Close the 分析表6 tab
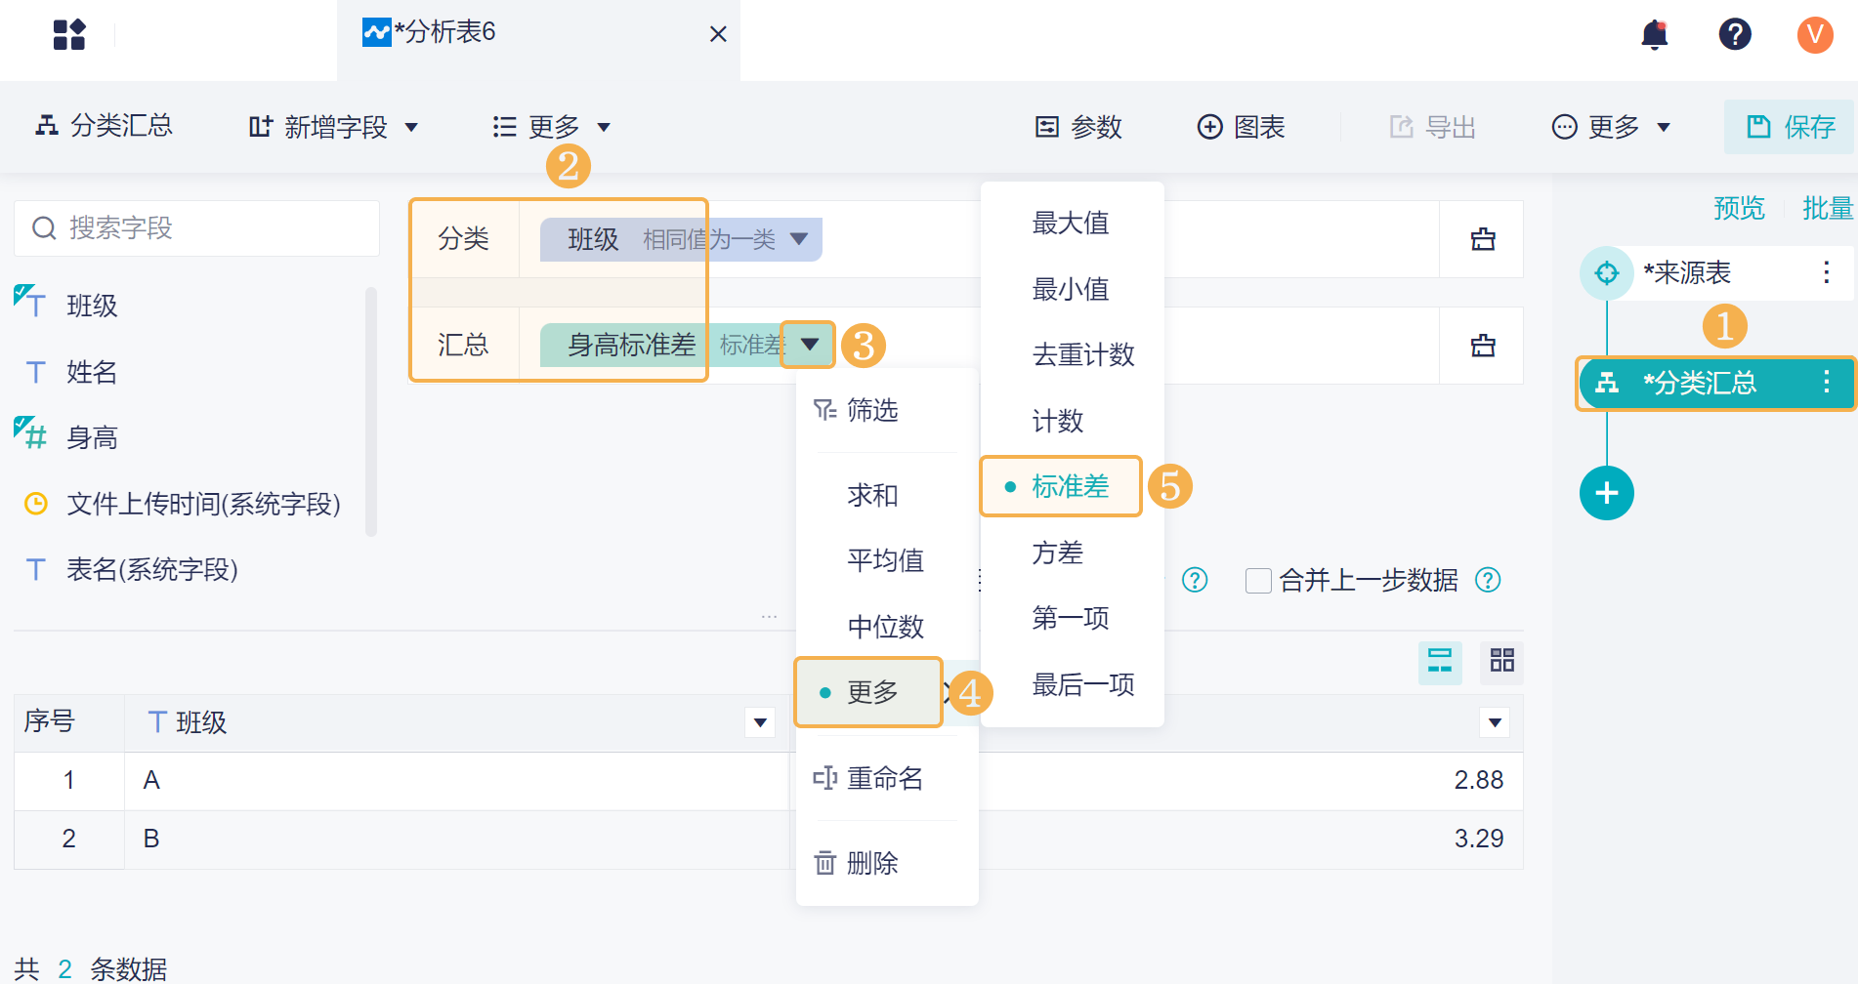This screenshot has height=984, width=1858. (x=718, y=34)
